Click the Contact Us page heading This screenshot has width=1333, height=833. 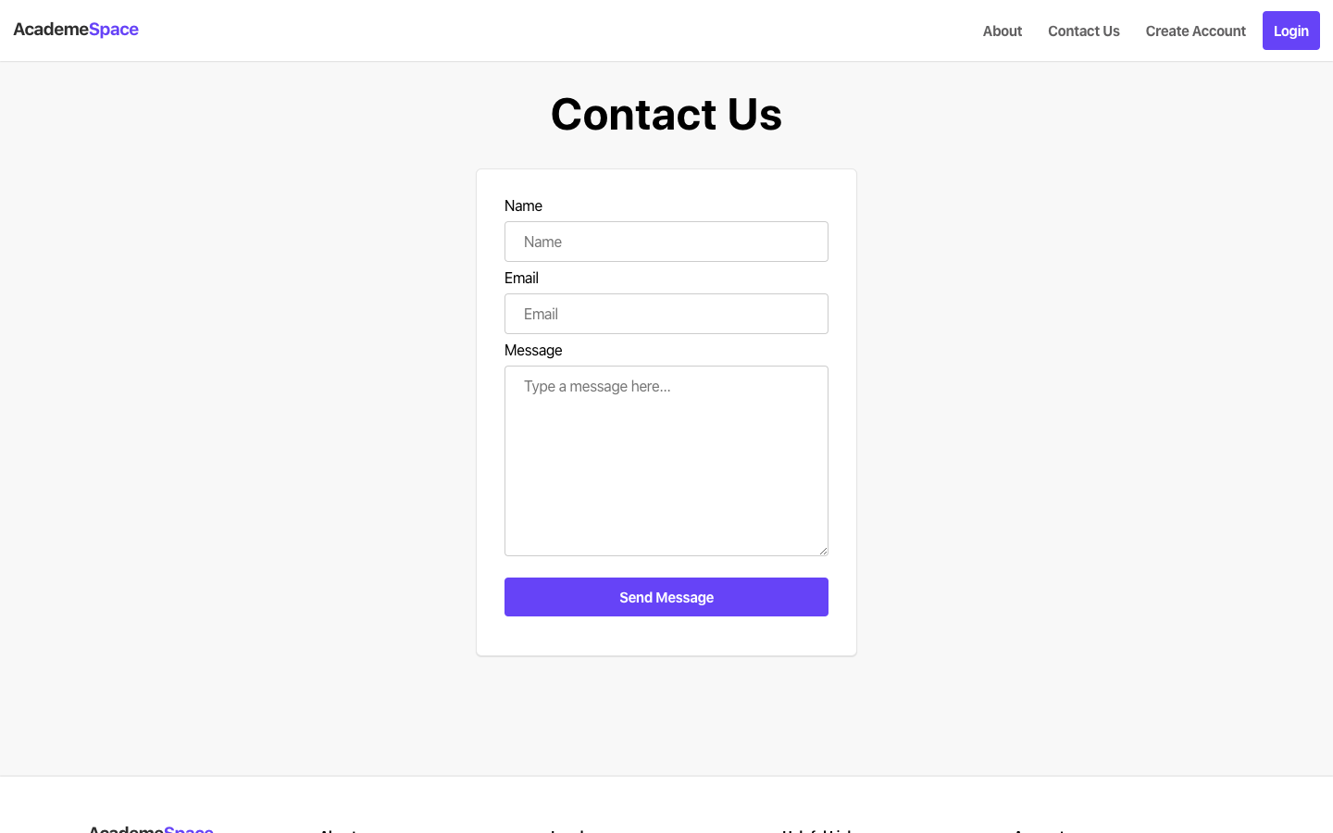coord(666,114)
